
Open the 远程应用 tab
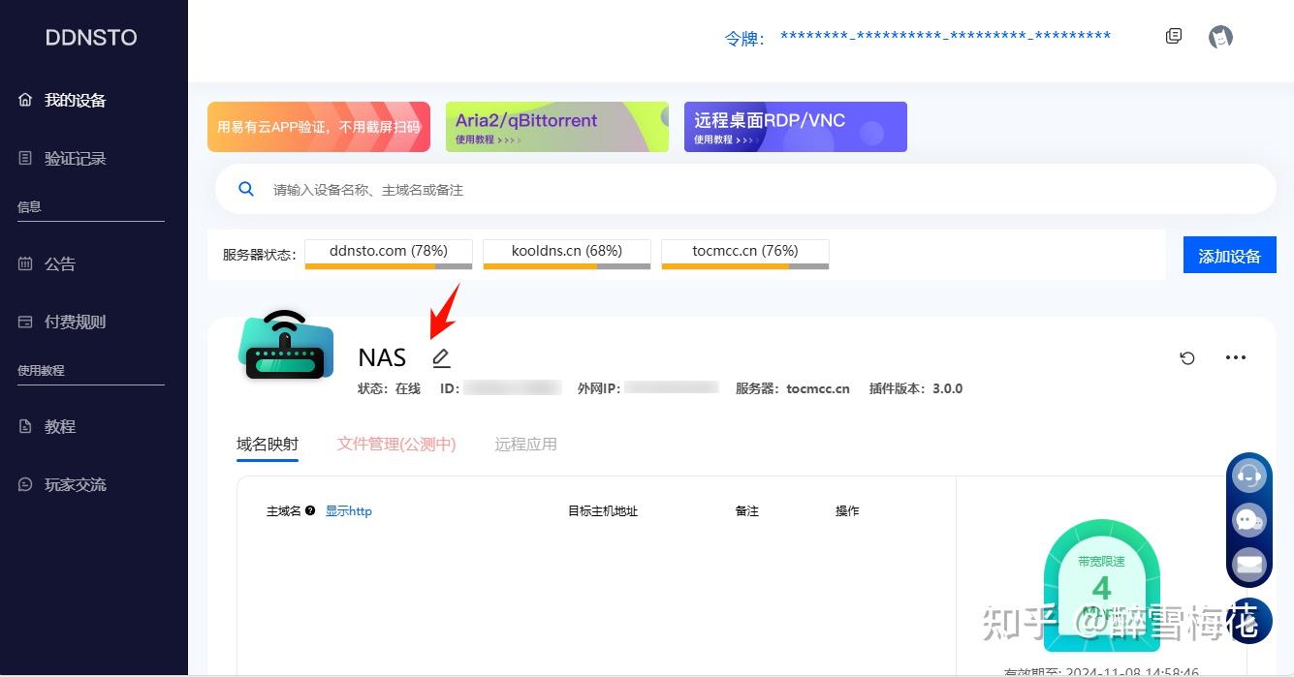525,444
